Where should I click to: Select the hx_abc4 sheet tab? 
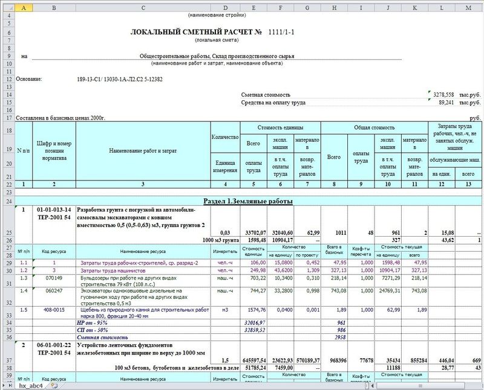[31, 386]
